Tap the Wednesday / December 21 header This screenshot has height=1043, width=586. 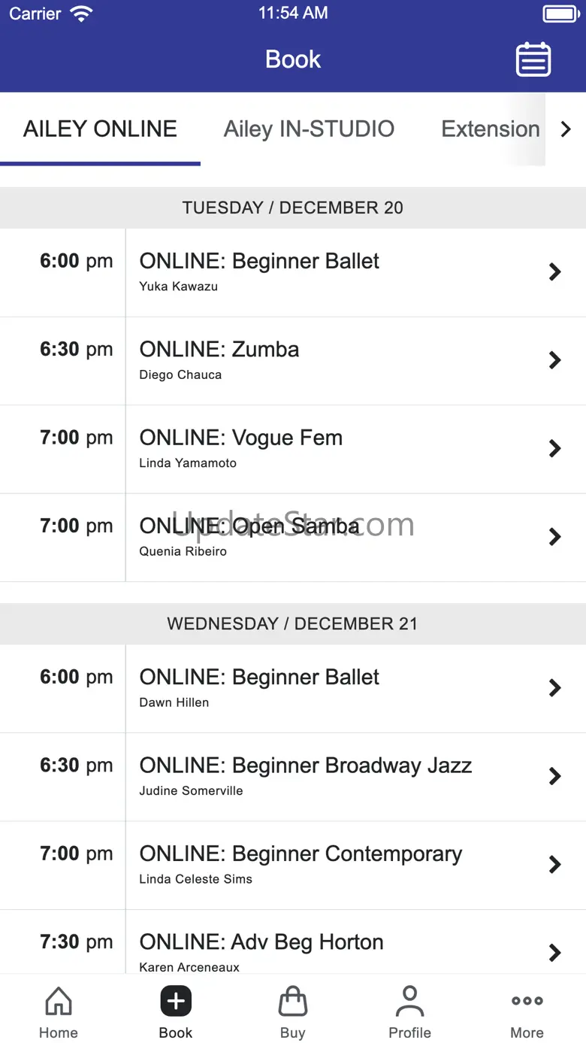[x=293, y=624]
